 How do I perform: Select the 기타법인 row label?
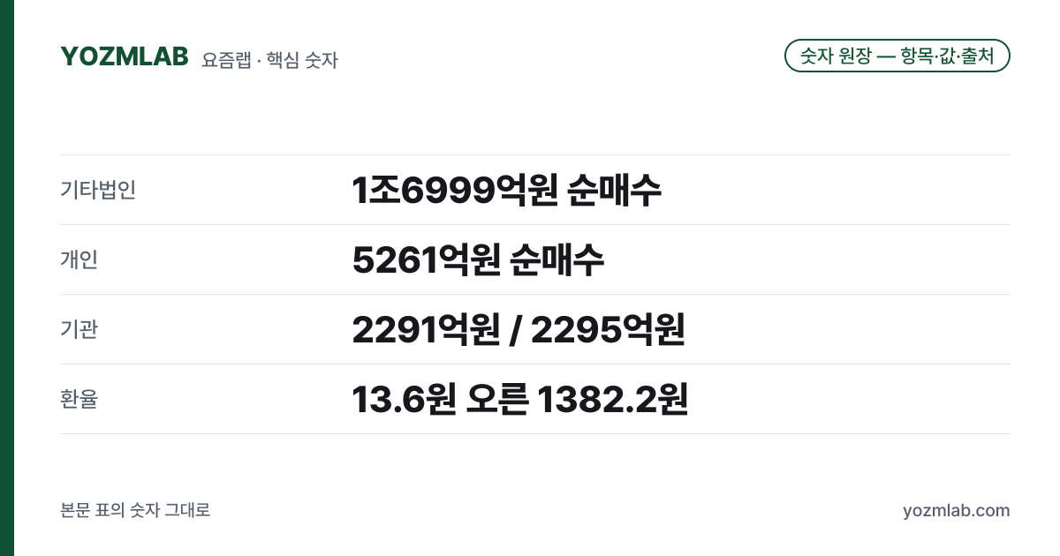click(98, 190)
